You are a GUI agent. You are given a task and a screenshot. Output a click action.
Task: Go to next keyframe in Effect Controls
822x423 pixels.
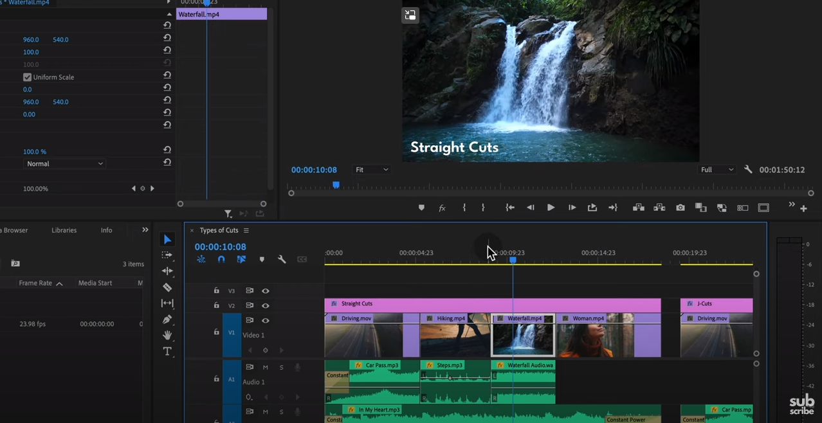click(152, 188)
